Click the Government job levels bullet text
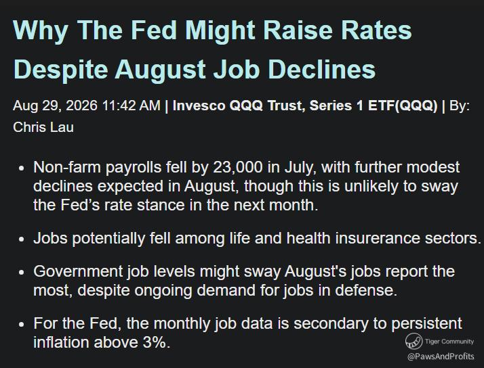Viewport: 484px width, 368px height. pos(244,281)
